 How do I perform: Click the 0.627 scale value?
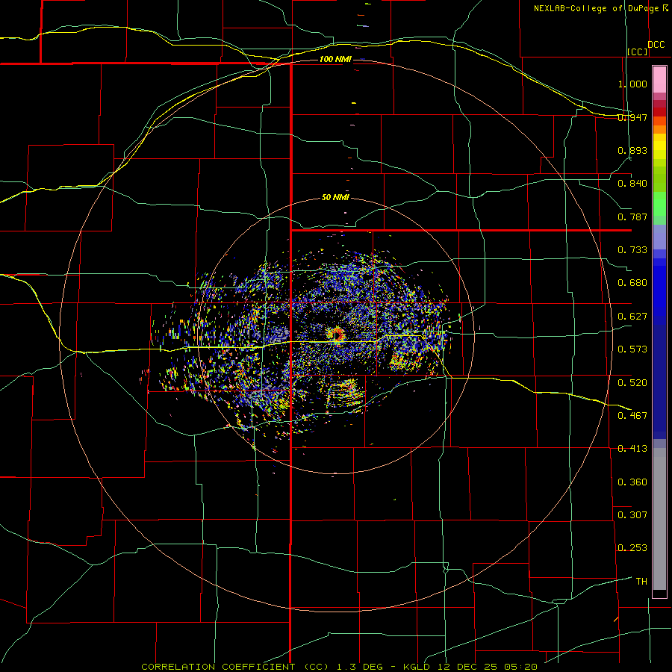[x=632, y=317]
